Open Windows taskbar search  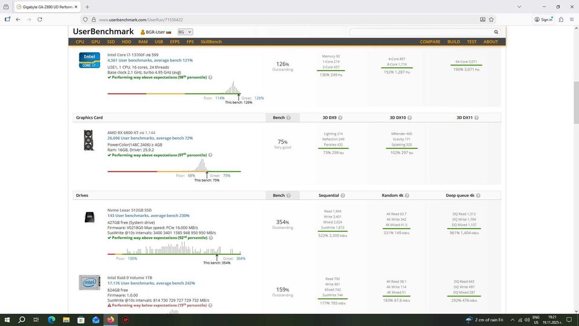point(22,320)
